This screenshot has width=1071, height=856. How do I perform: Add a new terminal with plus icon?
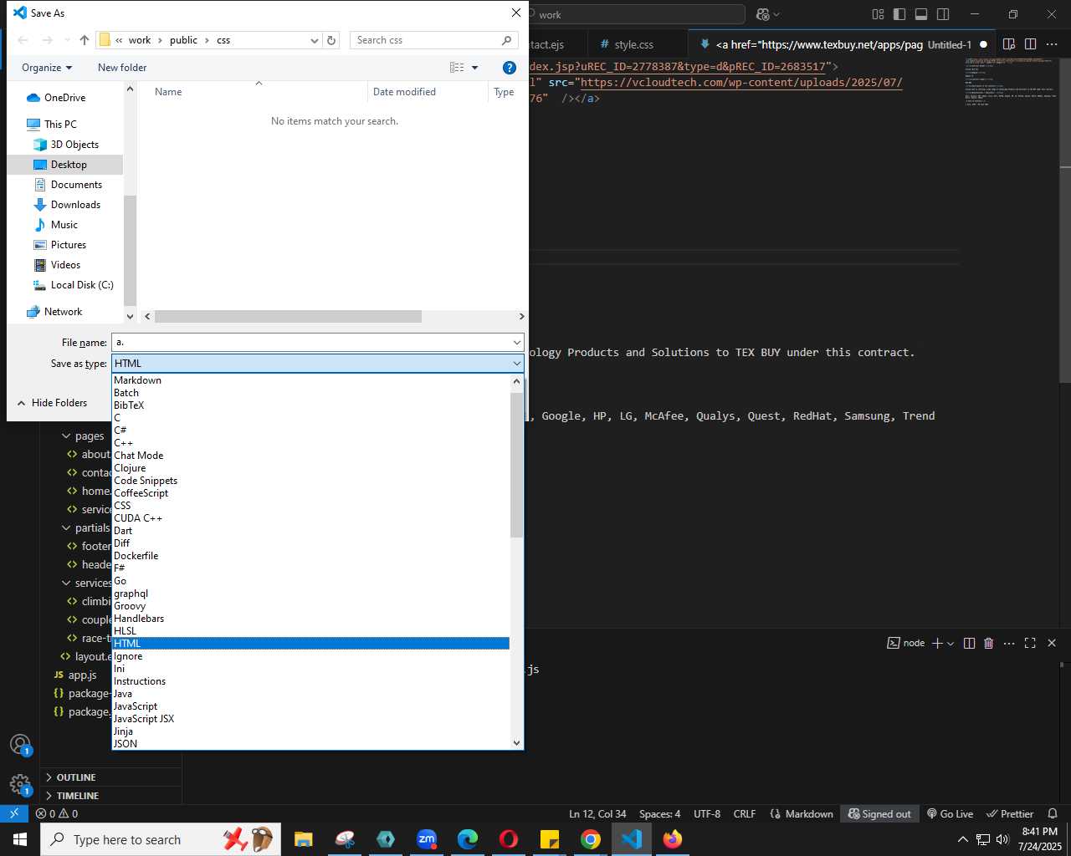(x=937, y=643)
